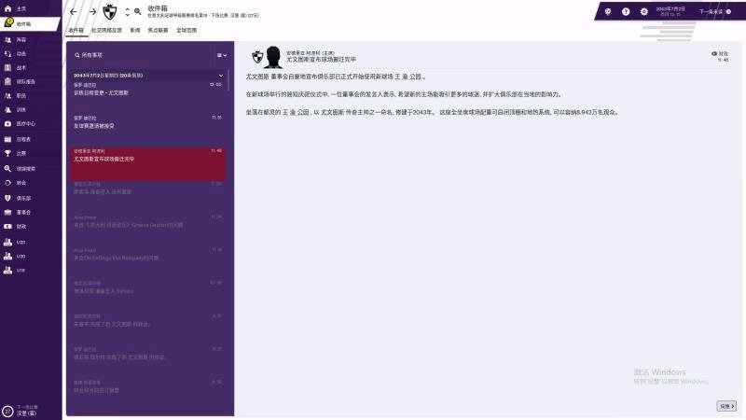Open the Home item with house icon
Viewport: 746px width, 420px height.
point(15,8)
